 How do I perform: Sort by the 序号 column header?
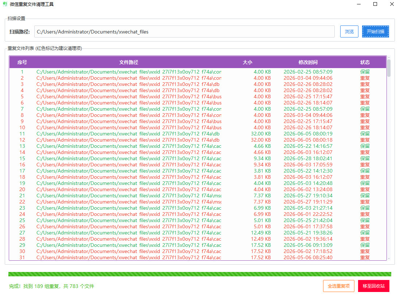click(22, 62)
